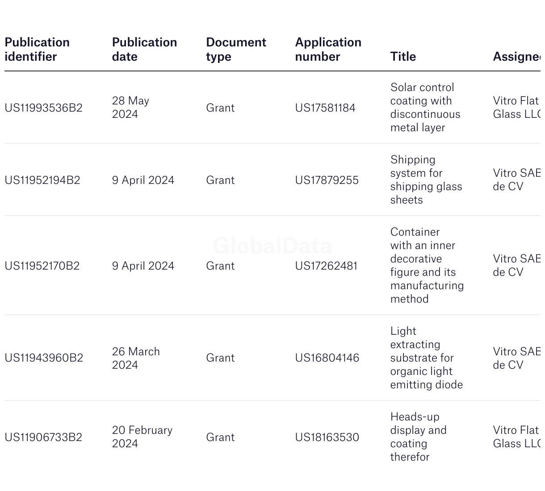Select application number US18163530

pos(327,437)
